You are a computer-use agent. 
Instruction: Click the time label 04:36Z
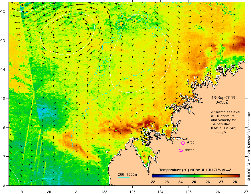(x=222, y=102)
